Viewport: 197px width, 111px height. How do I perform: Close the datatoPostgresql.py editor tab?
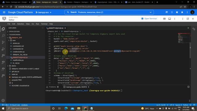[65, 28]
